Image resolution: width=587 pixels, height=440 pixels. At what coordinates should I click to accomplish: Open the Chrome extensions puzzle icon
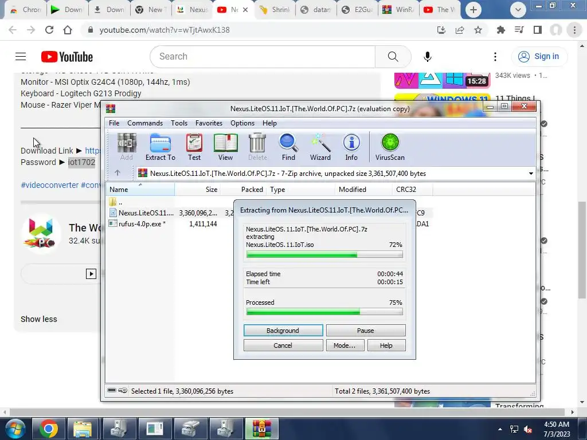point(500,30)
